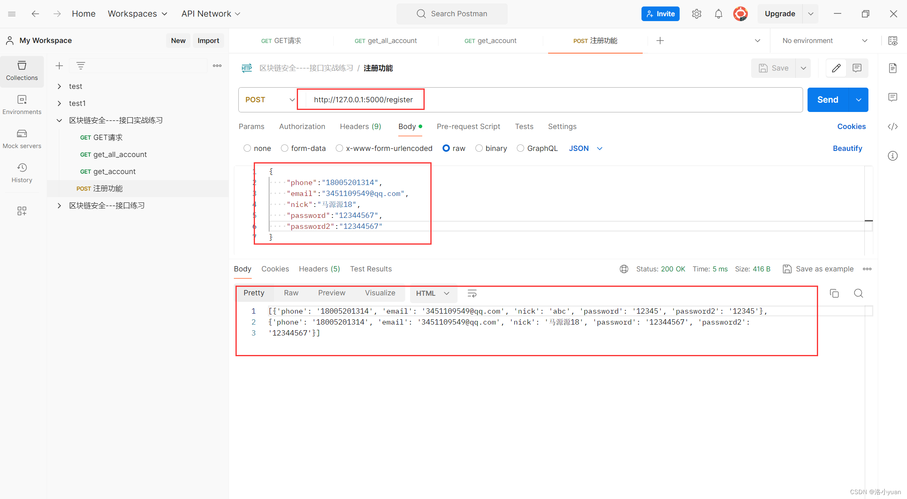The width and height of the screenshot is (907, 499).
Task: Go back with the left arrow
Action: click(35, 14)
